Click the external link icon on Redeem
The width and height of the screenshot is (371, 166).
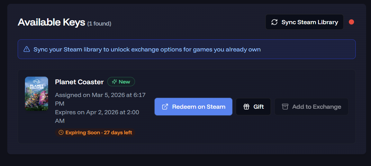[x=165, y=107]
